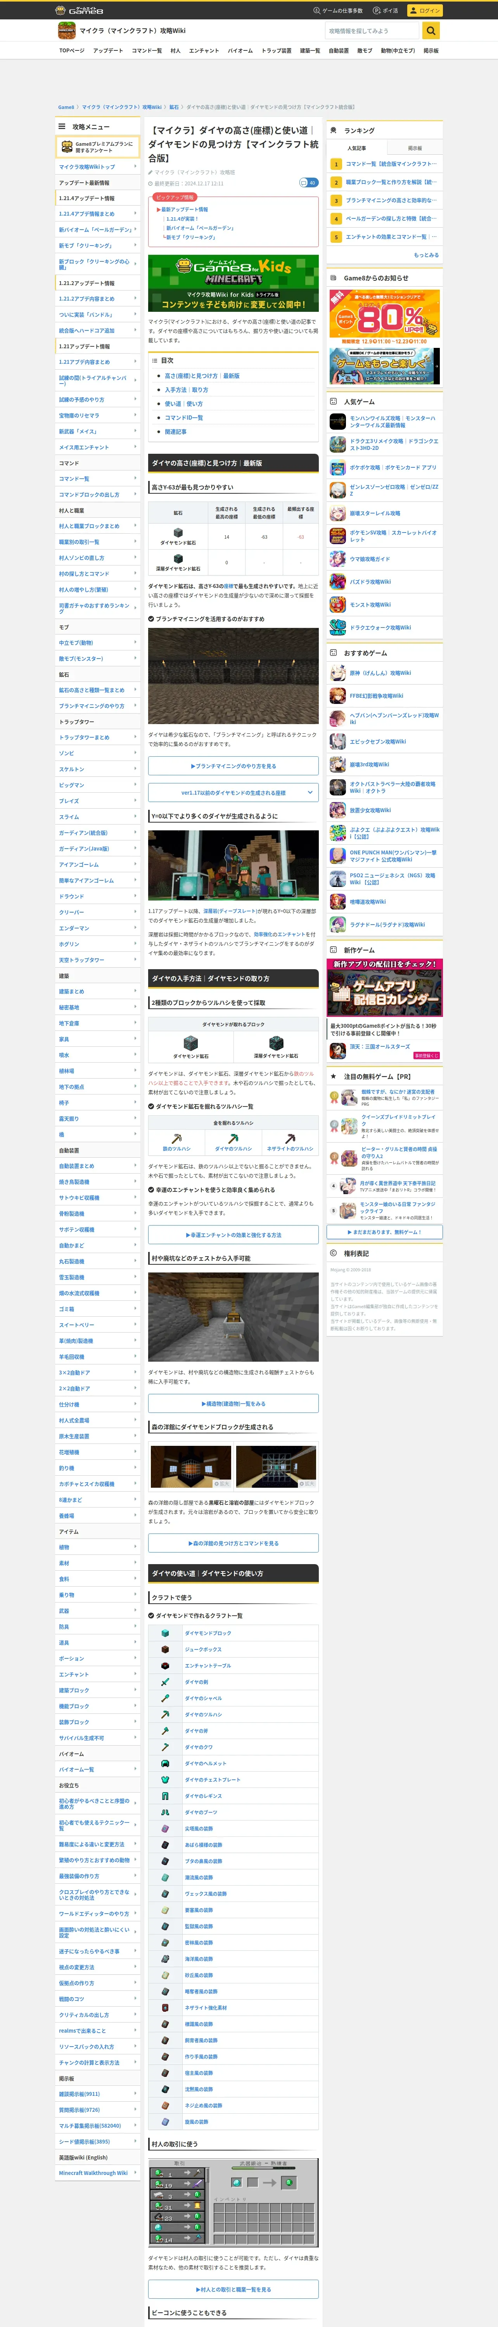Click the ダイヤのブーツ boots icon

click(x=164, y=1812)
